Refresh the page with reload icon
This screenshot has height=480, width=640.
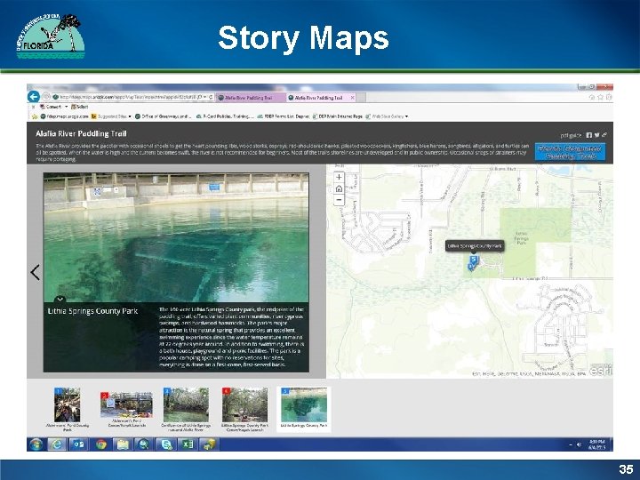click(211, 97)
